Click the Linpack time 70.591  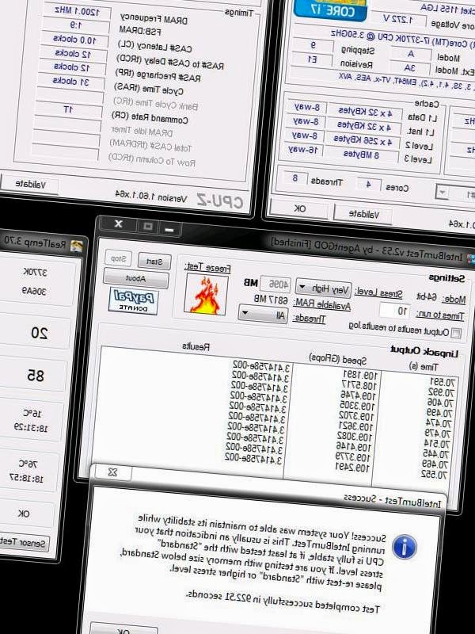point(443,382)
